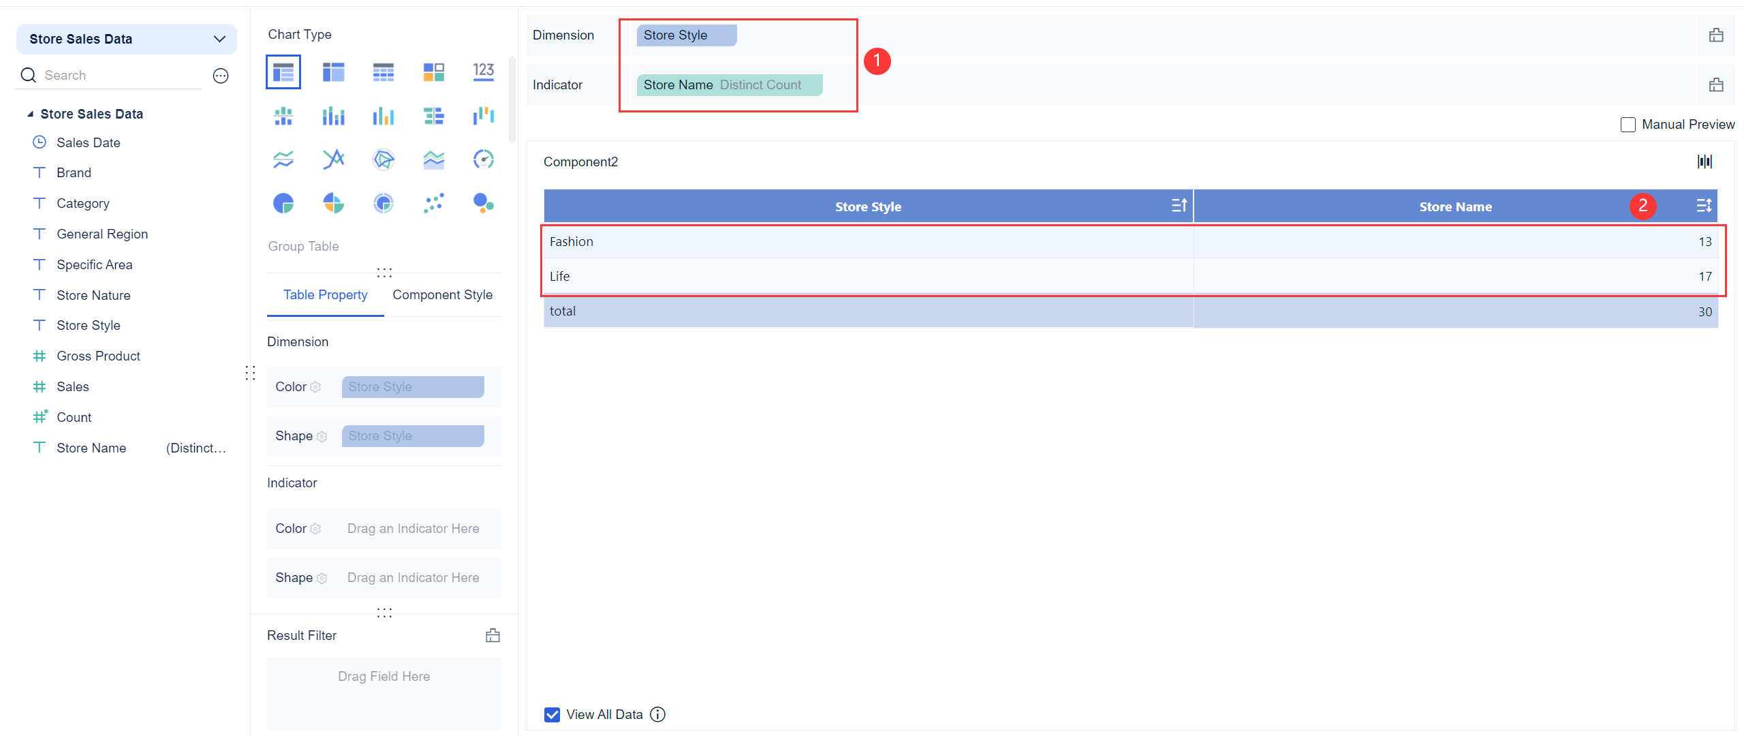Viewport: 1744px width, 736px height.
Task: Collapse the Store Sales Data tree node
Action: (30, 113)
